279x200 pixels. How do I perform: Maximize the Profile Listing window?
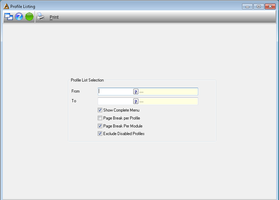259,7
